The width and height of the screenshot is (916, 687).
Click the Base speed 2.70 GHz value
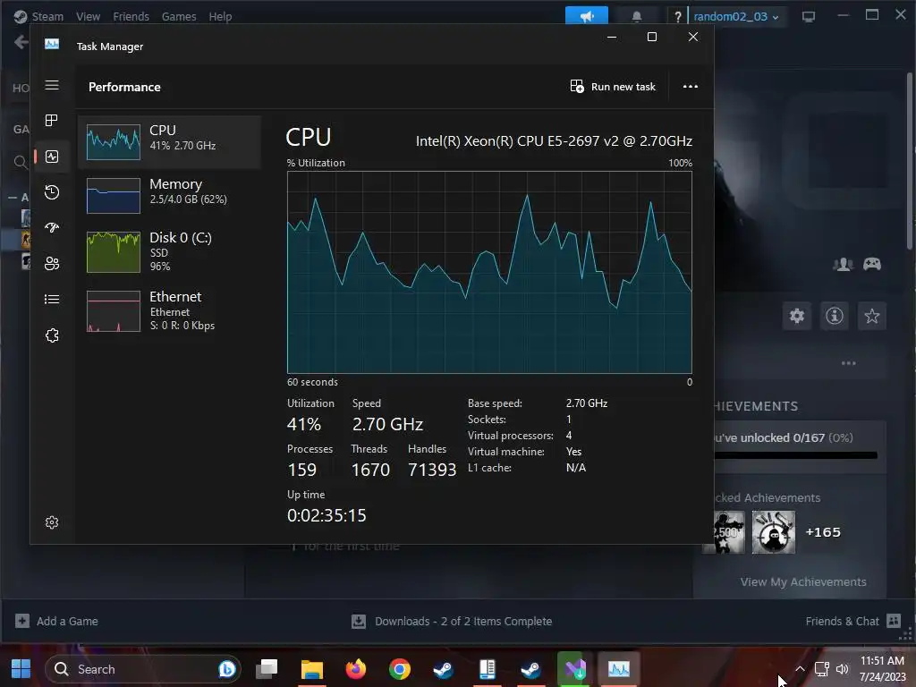[587, 403]
